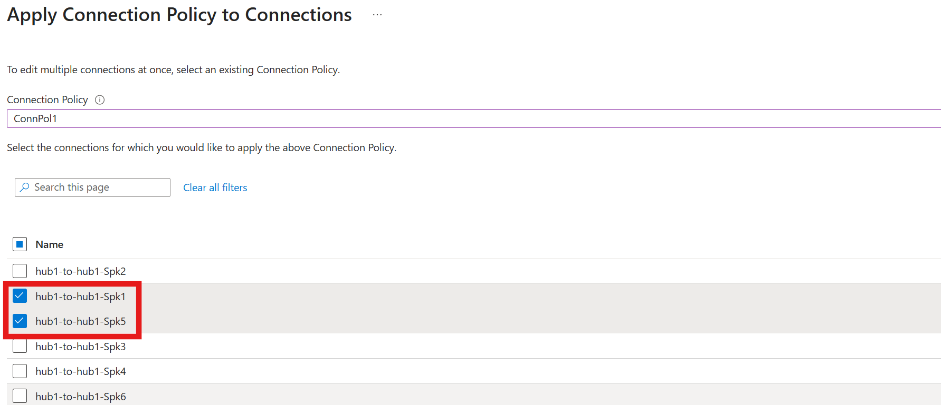Uncheck the hub1-to-hub1-Spk1 checkbox

click(20, 296)
